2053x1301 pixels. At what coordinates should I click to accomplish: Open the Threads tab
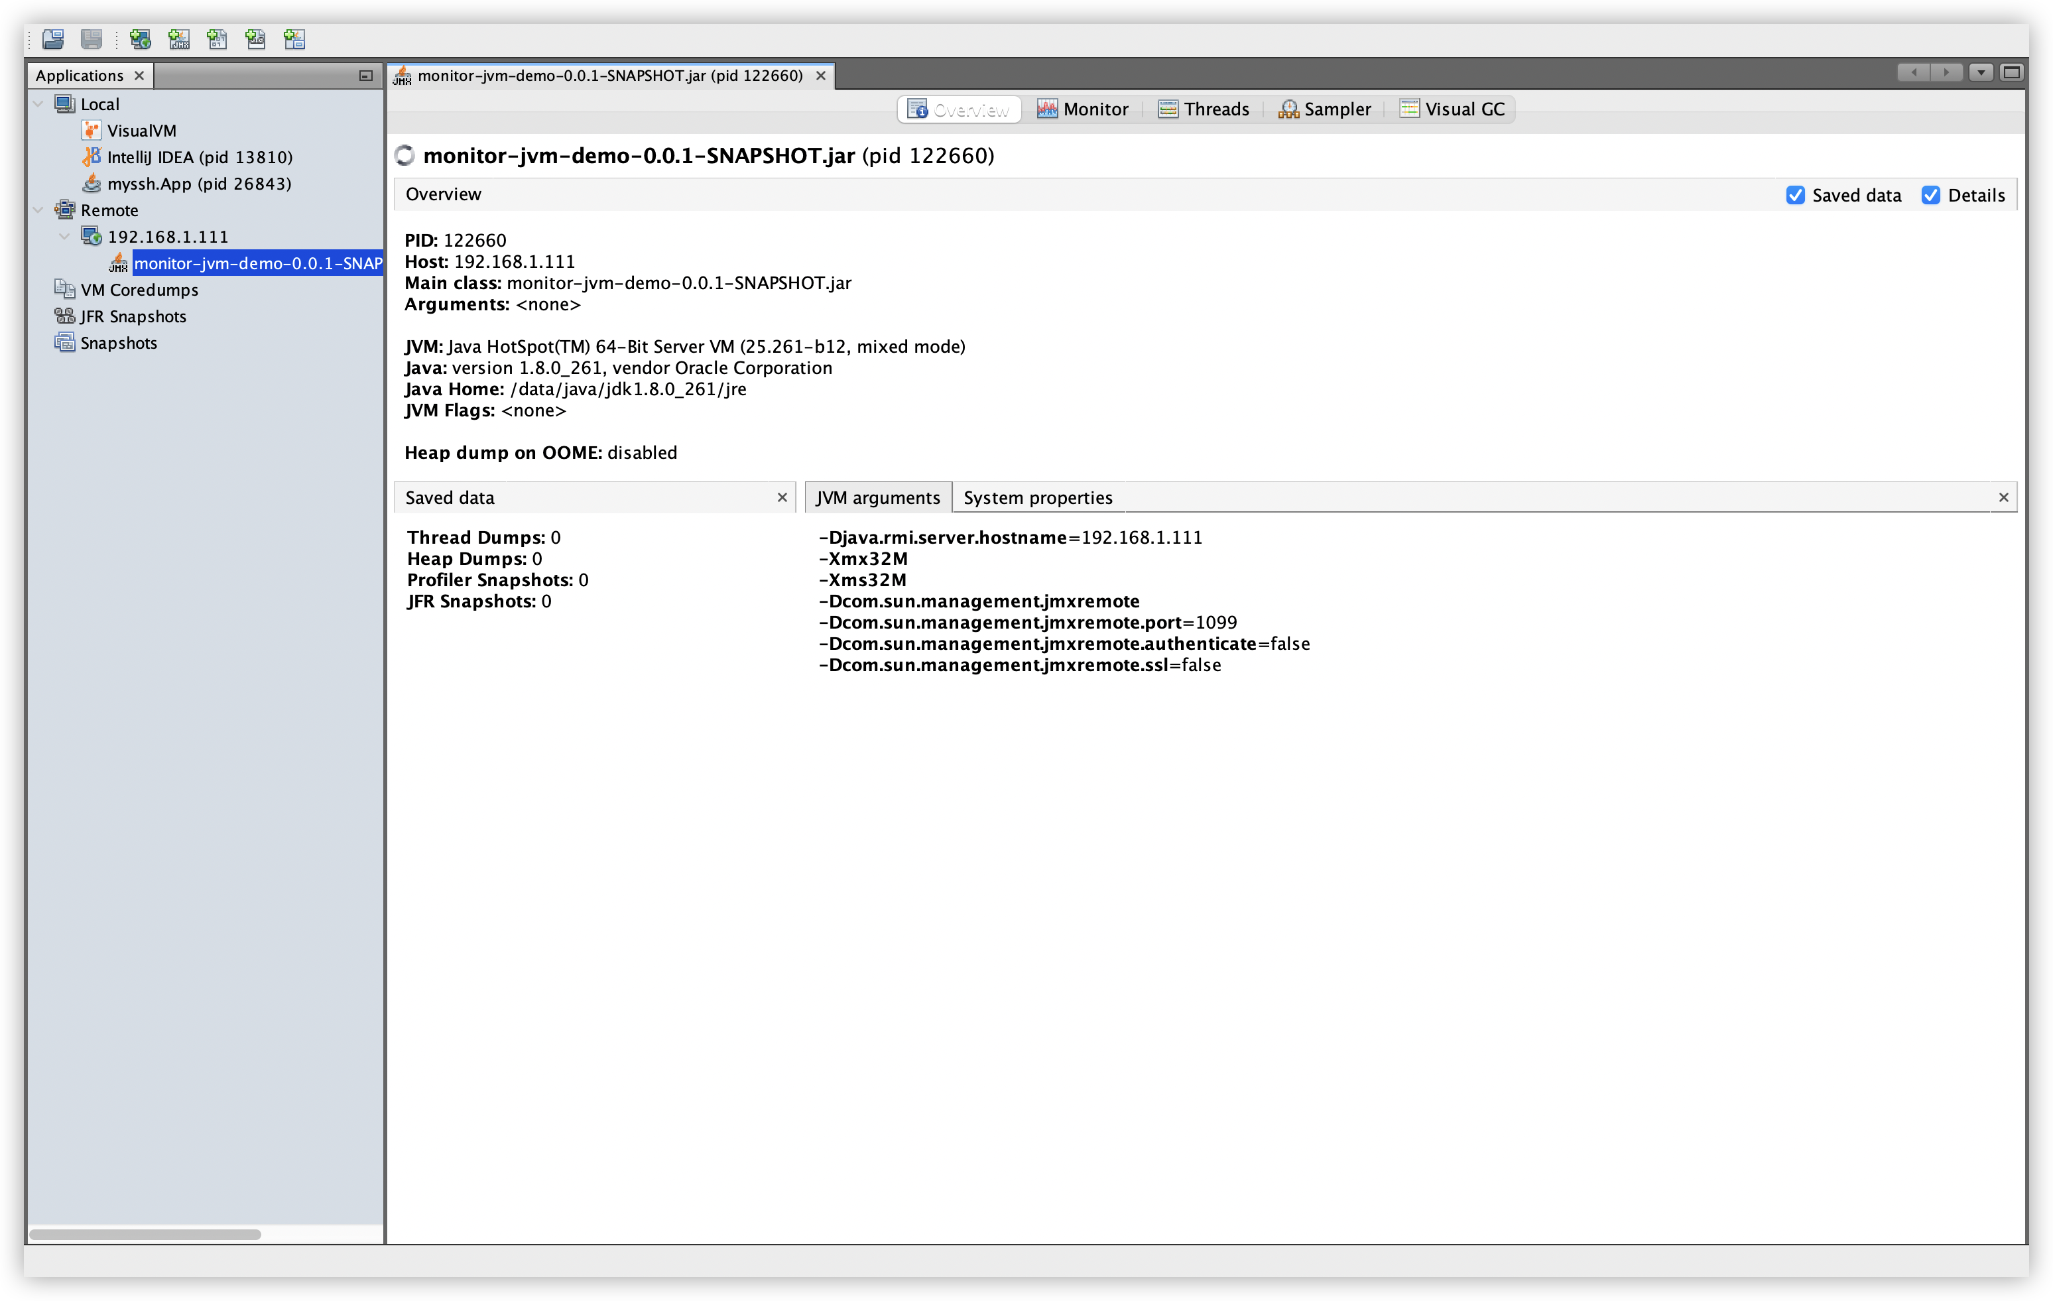tap(1204, 109)
